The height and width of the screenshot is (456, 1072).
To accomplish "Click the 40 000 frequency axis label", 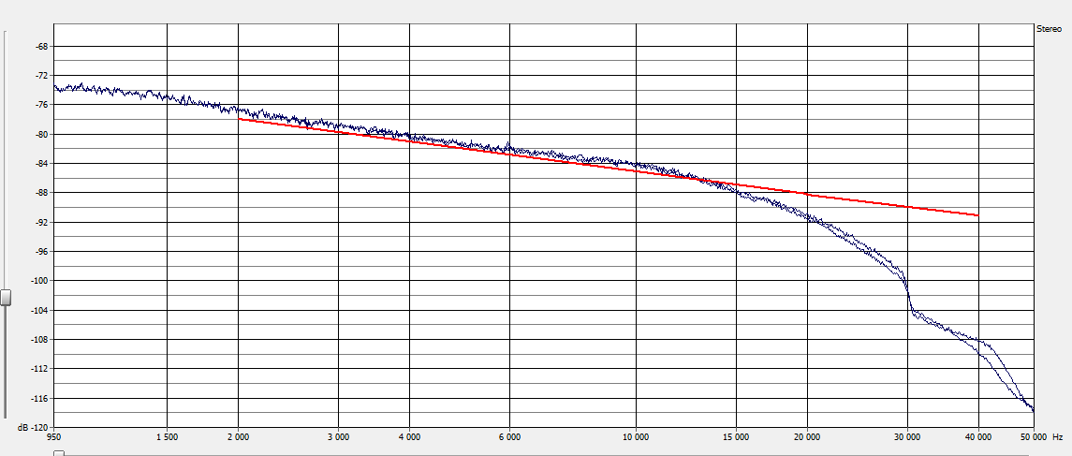I will [979, 437].
